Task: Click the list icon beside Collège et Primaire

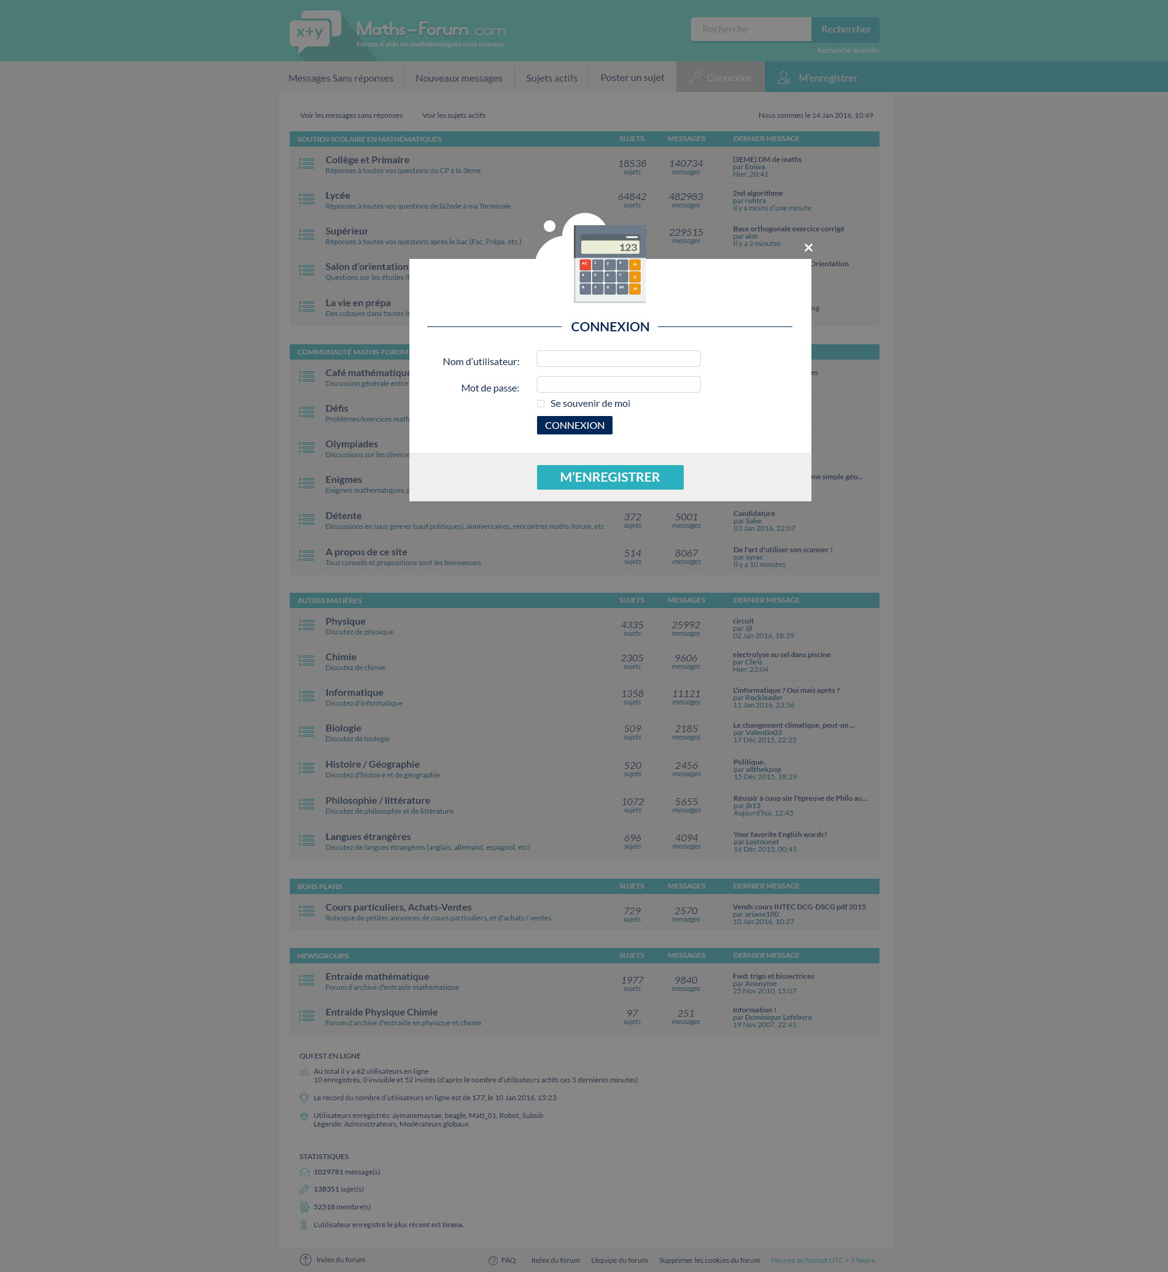Action: coord(306,164)
